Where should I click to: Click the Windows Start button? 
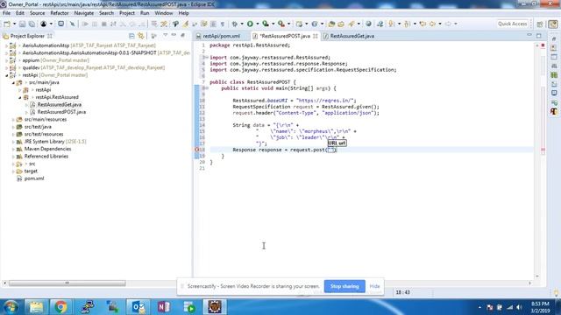11,307
